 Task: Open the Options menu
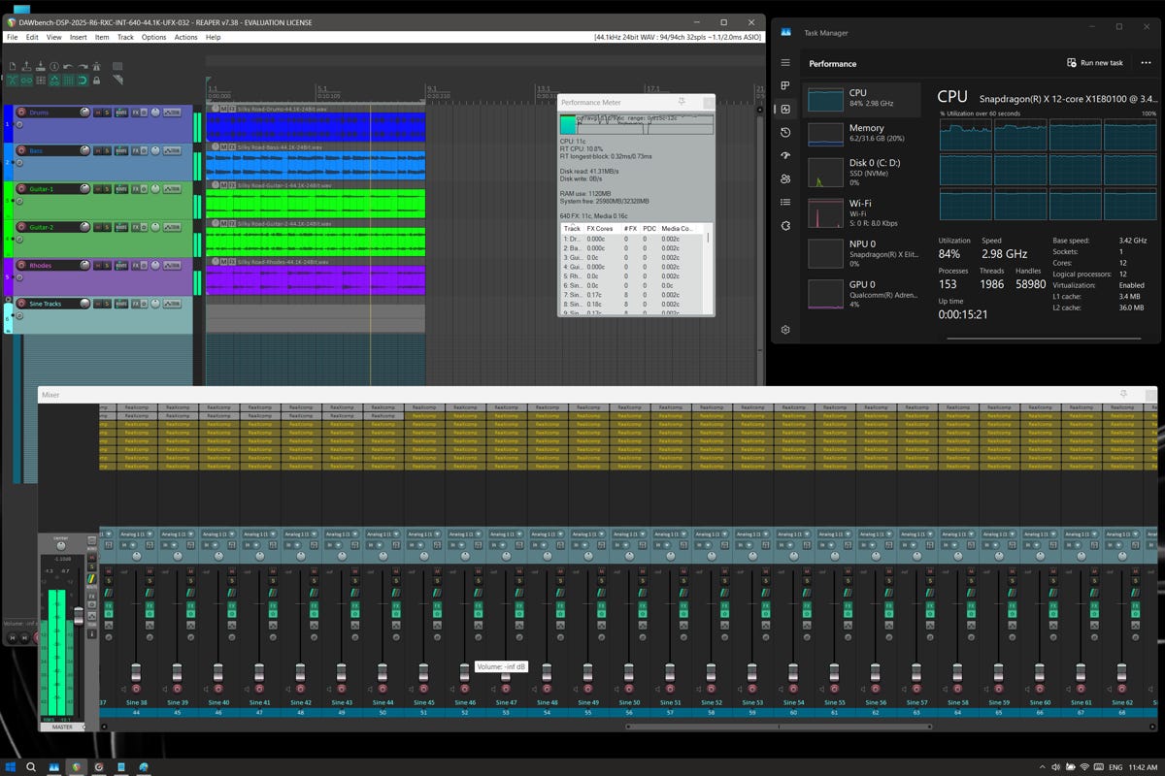tap(153, 37)
